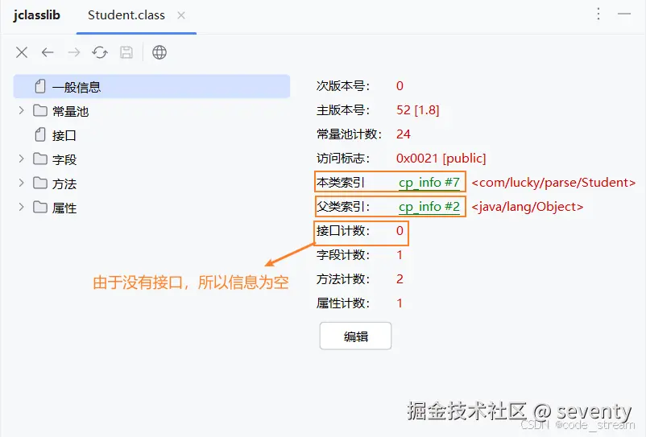This screenshot has height=437, width=646.
Task: Click the 主版本号 label
Action: point(343,110)
